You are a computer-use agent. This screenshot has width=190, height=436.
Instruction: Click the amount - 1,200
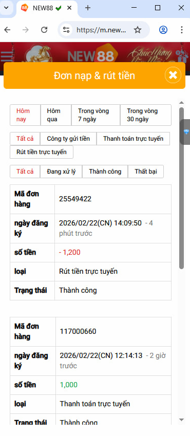coord(69,253)
